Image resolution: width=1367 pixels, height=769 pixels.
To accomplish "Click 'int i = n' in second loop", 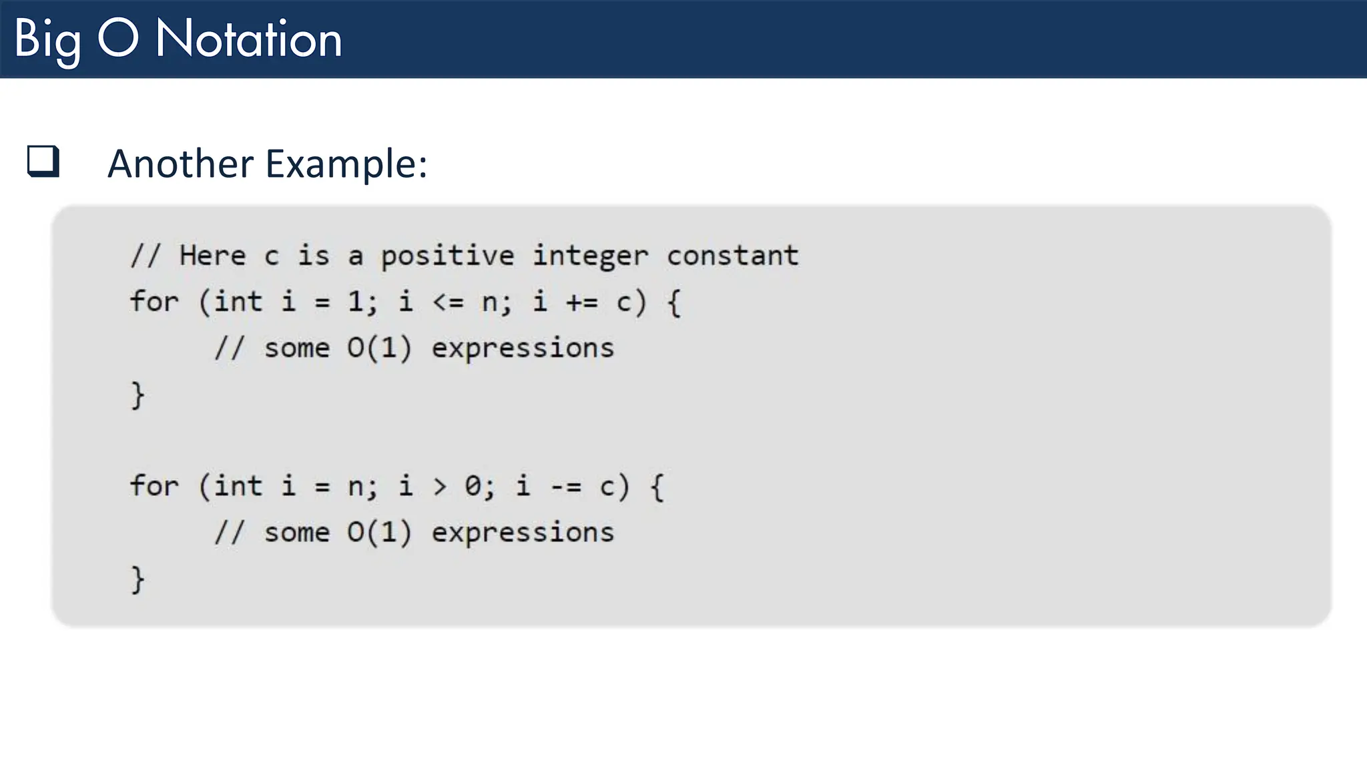I will click(x=288, y=486).
